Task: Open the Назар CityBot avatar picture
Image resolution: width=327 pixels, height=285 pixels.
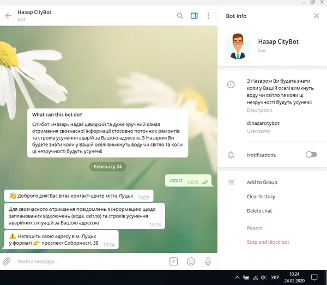Action: pos(238,46)
